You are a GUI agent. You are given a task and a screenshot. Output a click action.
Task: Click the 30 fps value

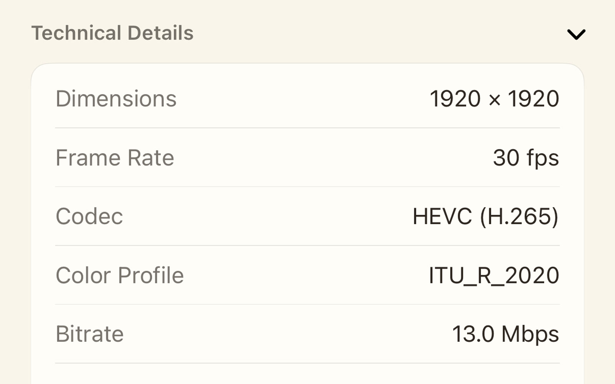526,158
